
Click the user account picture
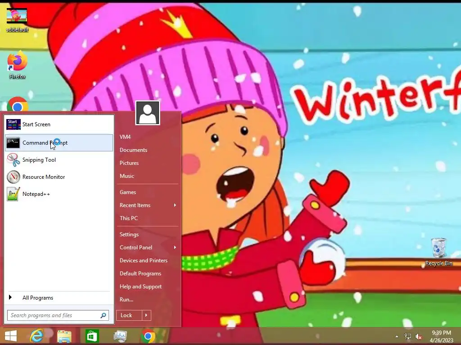(148, 113)
